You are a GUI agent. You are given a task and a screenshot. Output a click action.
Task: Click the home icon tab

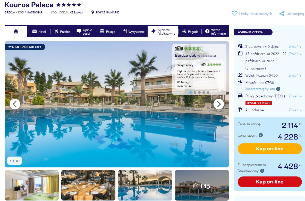pos(16,31)
